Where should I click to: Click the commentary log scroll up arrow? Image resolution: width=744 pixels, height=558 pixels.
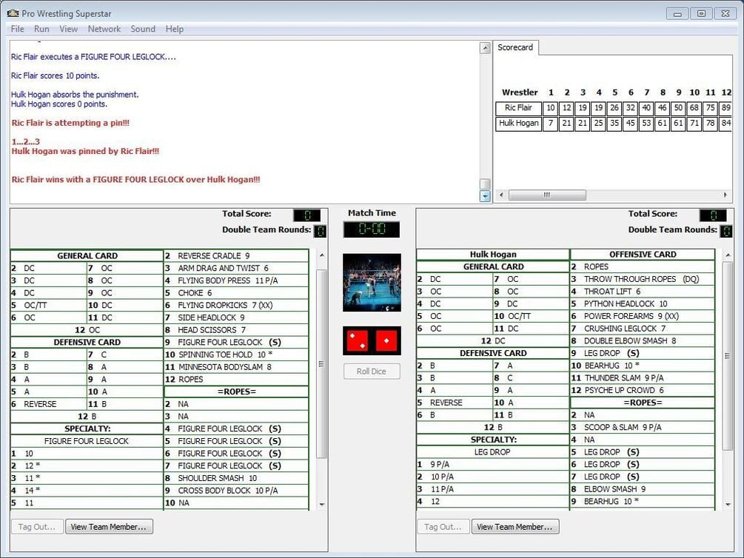pos(485,47)
